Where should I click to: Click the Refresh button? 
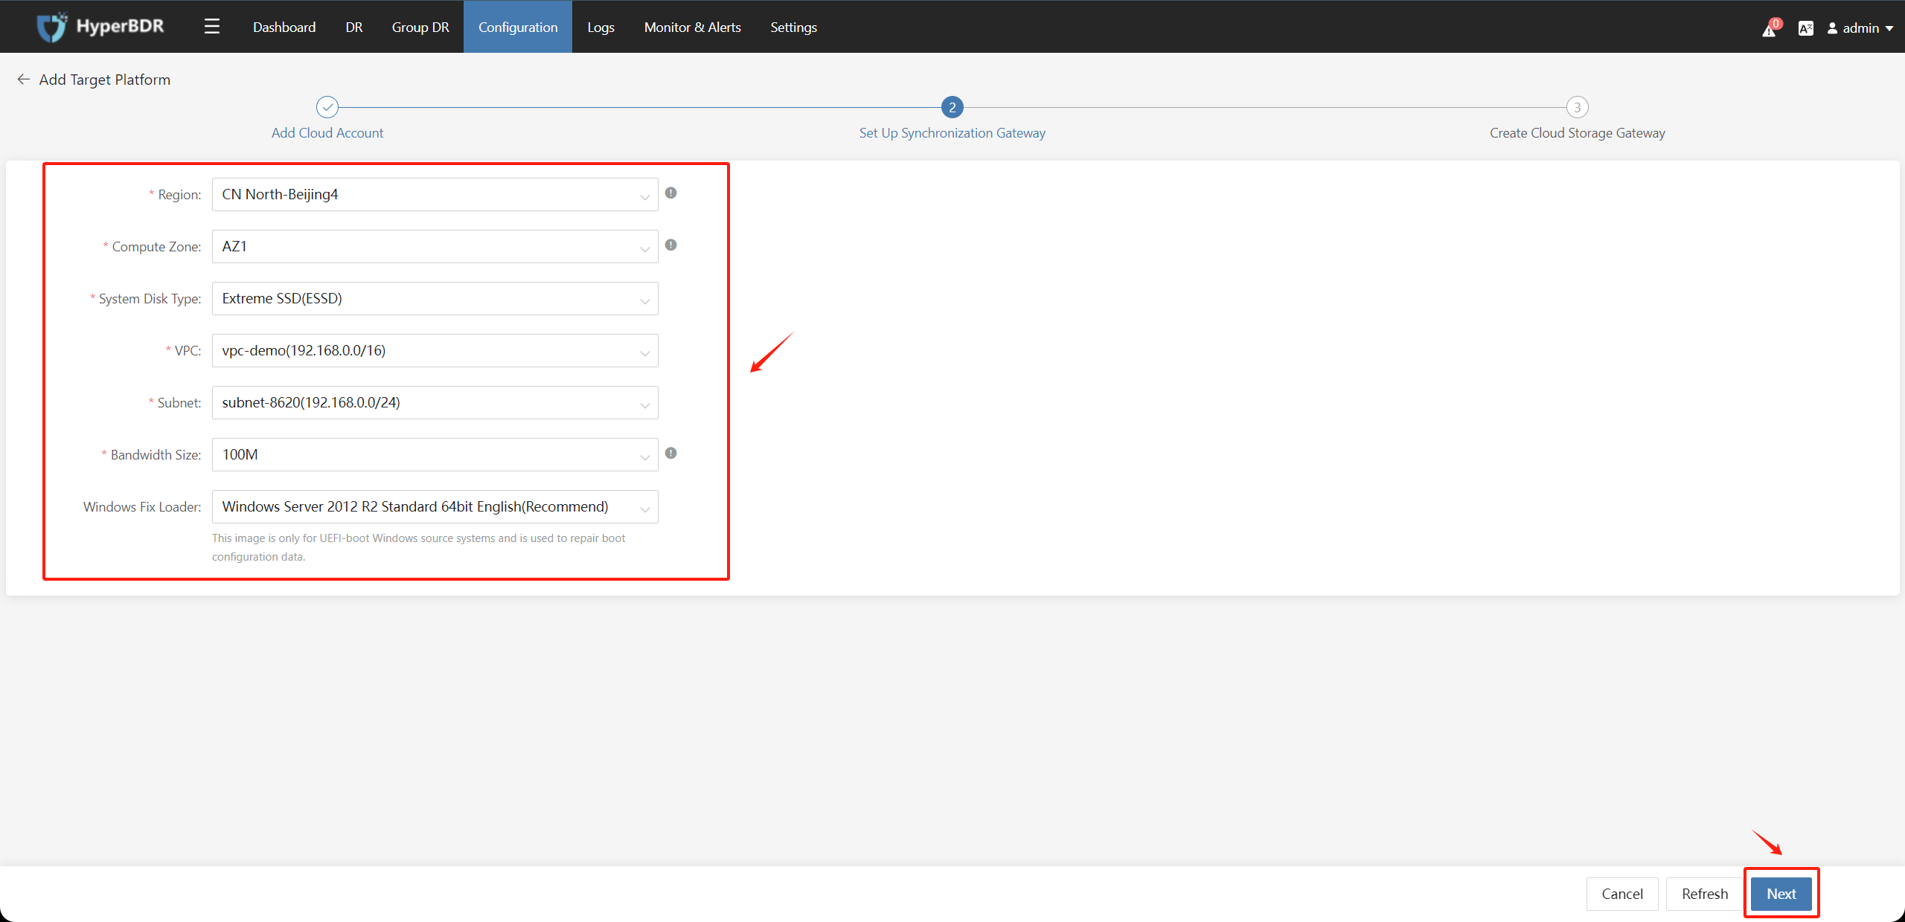[1704, 894]
